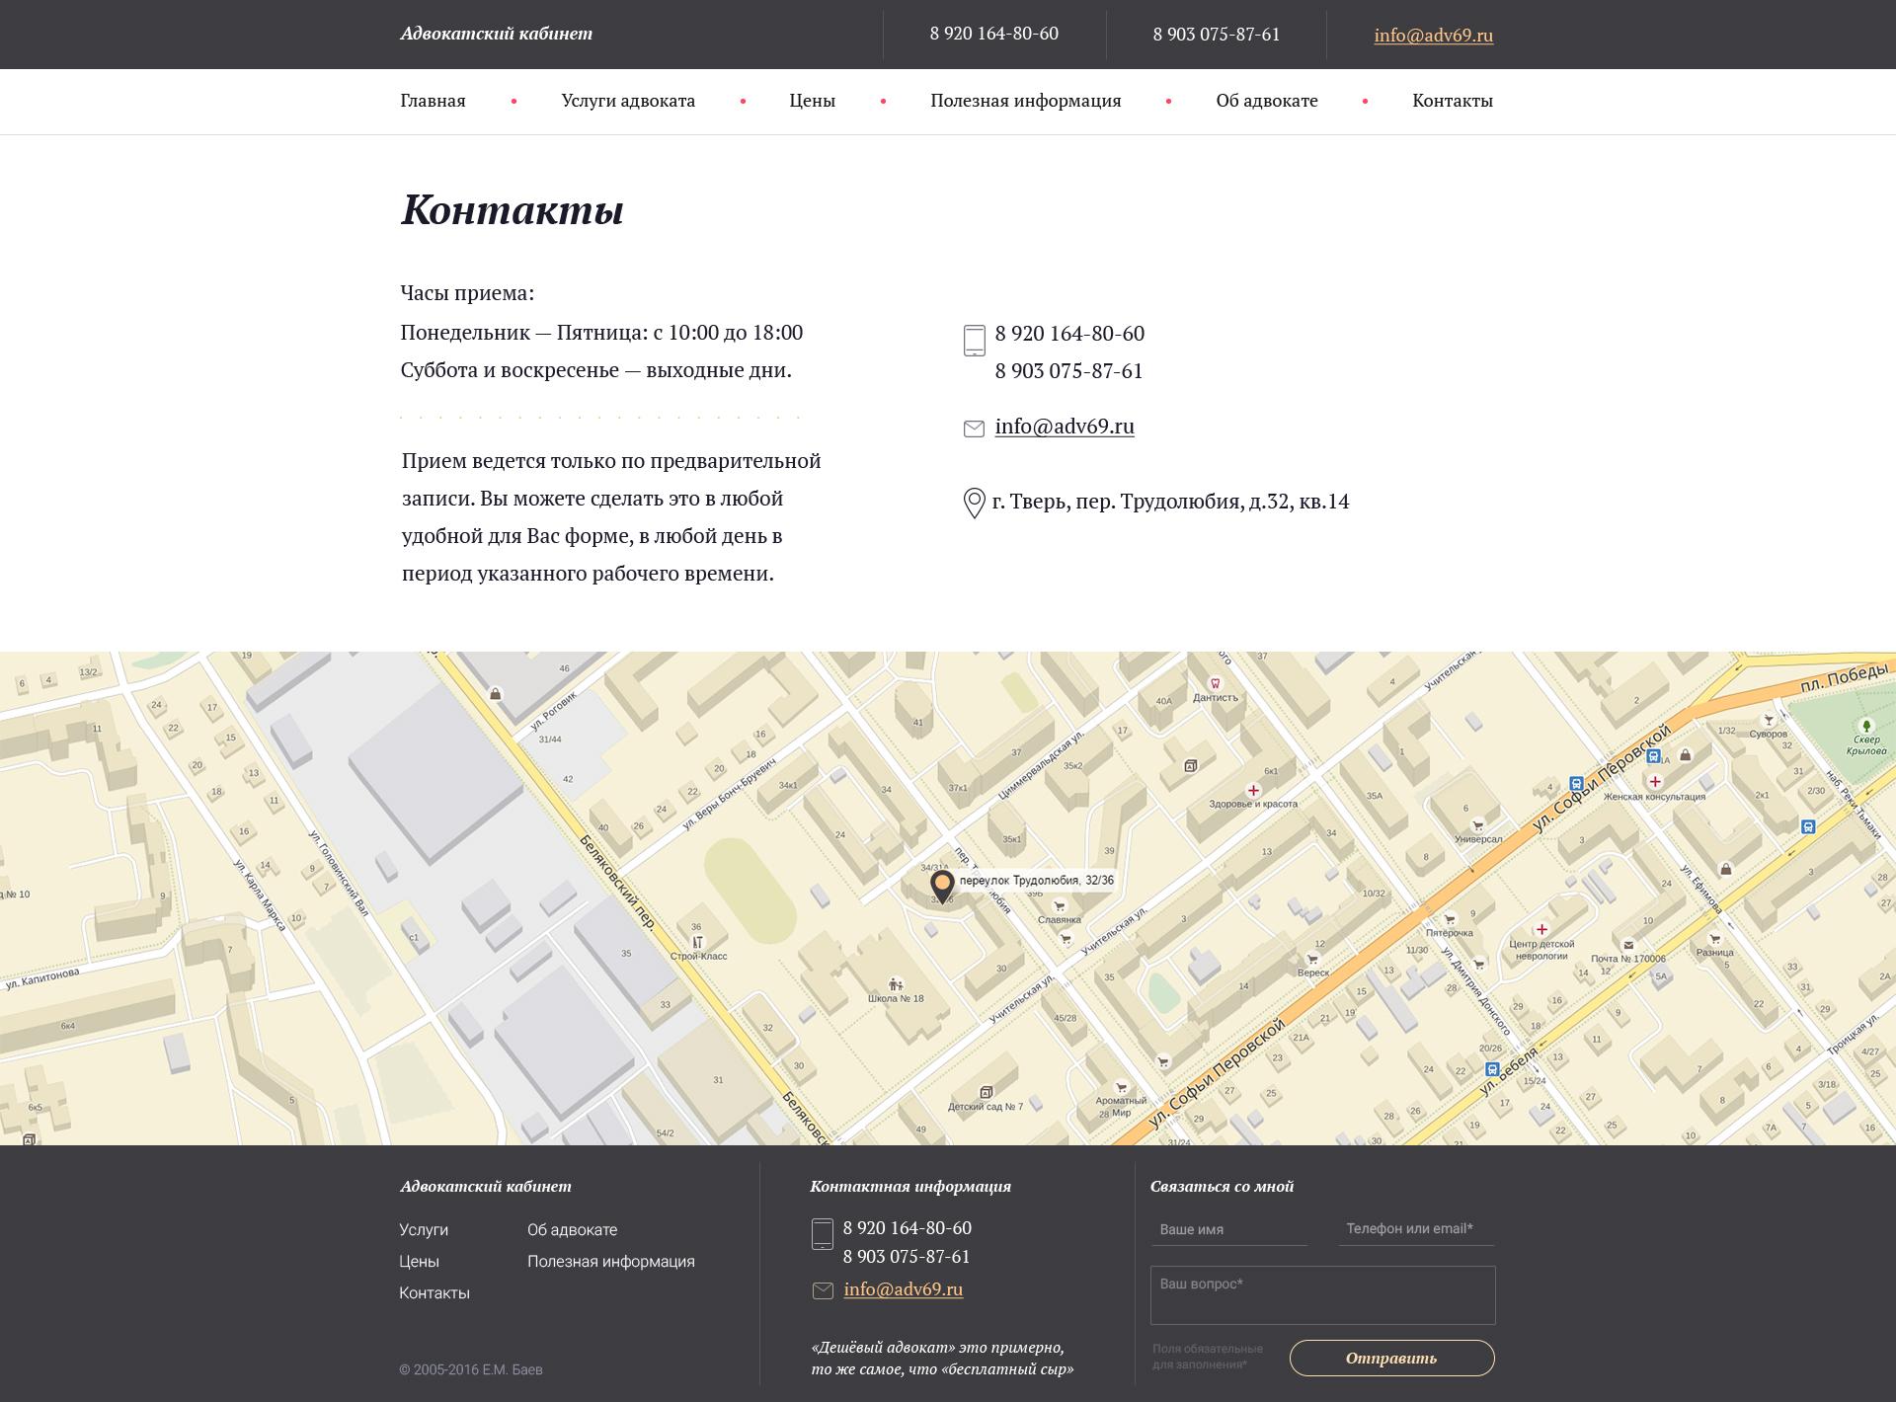Click the phone icon in the contacts section
The width and height of the screenshot is (1896, 1402).
coord(974,340)
